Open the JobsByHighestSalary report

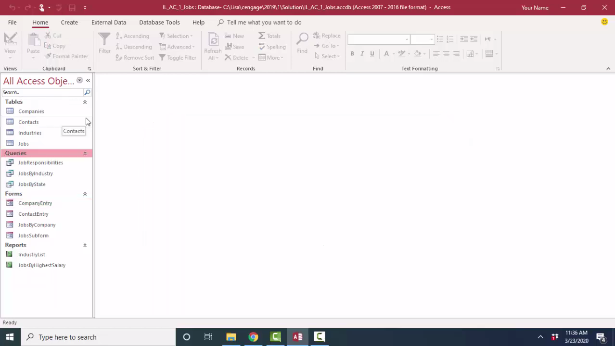[41, 265]
